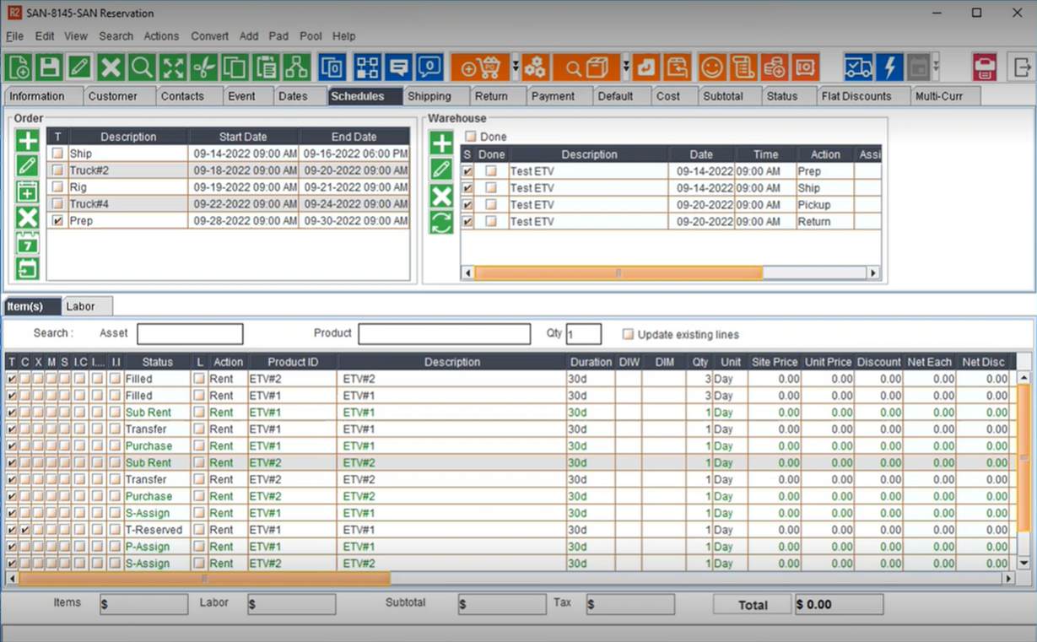Expand dropdown arrow beside the cart PO icon
The image size is (1037, 642).
[516, 67]
